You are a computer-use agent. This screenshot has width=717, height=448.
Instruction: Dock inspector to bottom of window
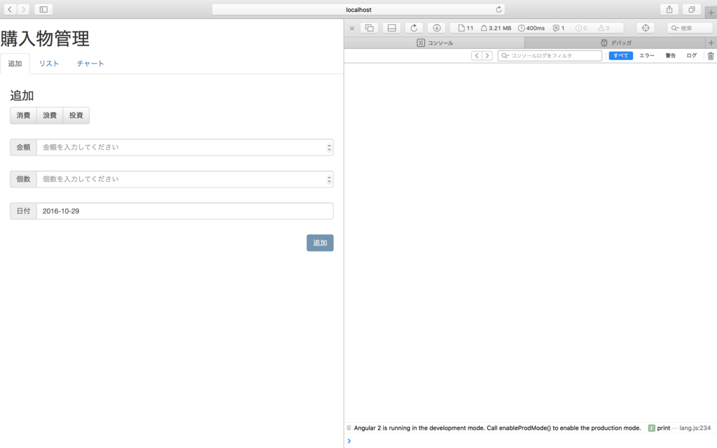click(392, 28)
